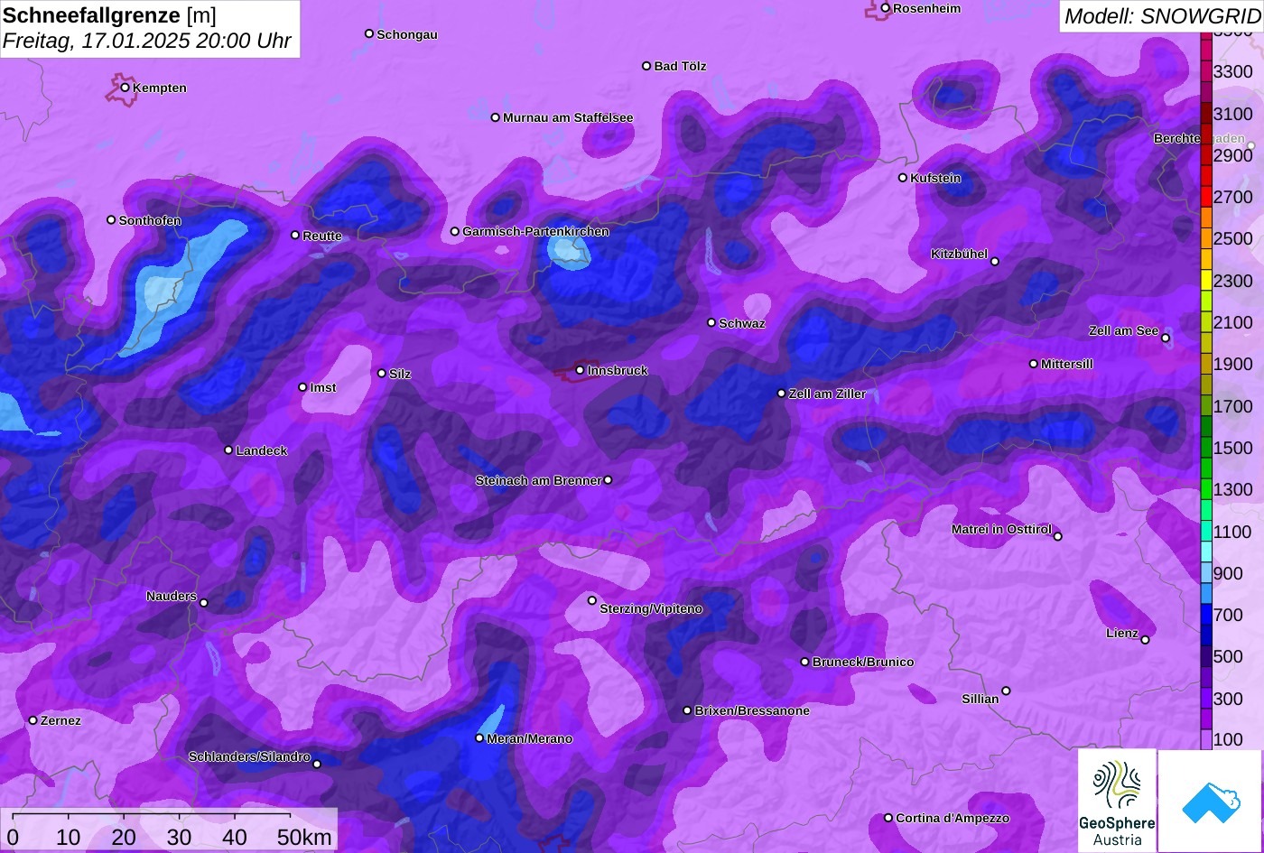Select the Kitzbühel label

pos(959,255)
